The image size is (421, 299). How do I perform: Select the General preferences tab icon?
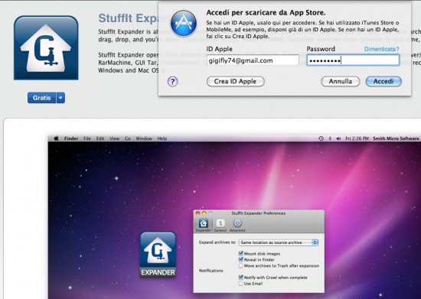pyautogui.click(x=220, y=225)
